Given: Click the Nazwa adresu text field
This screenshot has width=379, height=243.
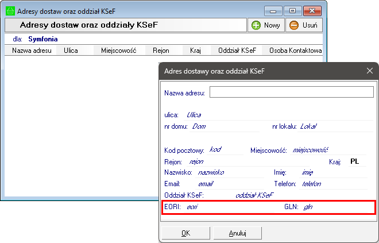Looking at the screenshot, I should (291, 92).
